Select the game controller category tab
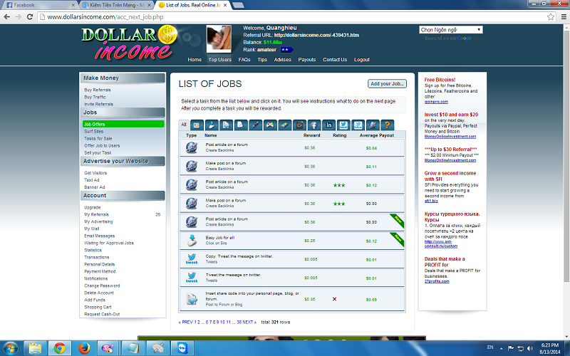Image resolution: width=570 pixels, height=356 pixels. pyautogui.click(x=270, y=125)
